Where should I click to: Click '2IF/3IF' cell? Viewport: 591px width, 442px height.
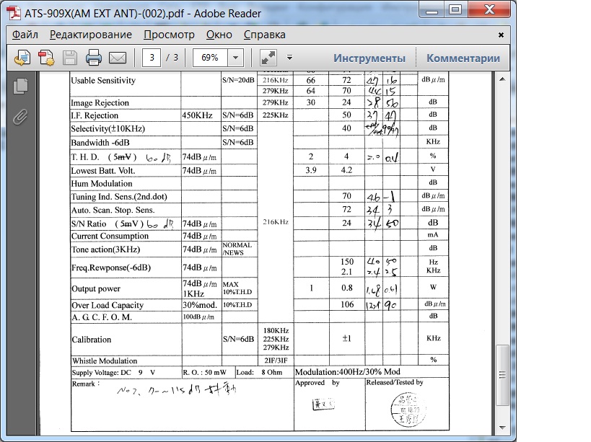click(276, 361)
